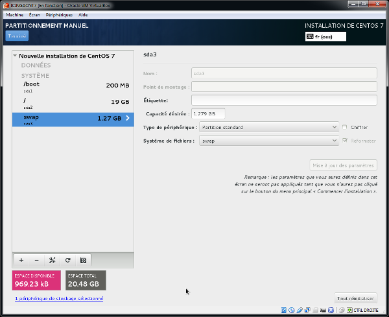This screenshot has height=317, width=389.
Task: Click the help/summary disk icon in partition toolbar
Action: 83,260
